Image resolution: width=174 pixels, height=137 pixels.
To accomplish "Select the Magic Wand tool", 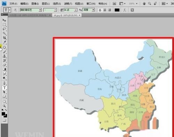I will point(4,34).
